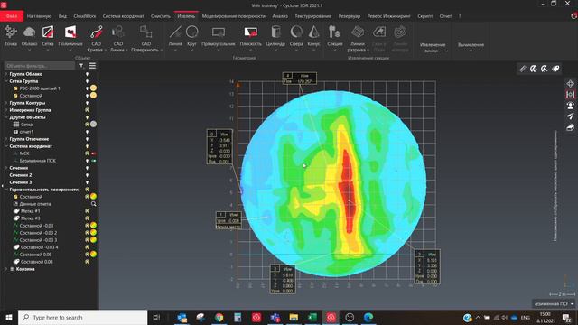Select the Точка extraction tool
This screenshot has height=325, width=578.
tap(10, 36)
